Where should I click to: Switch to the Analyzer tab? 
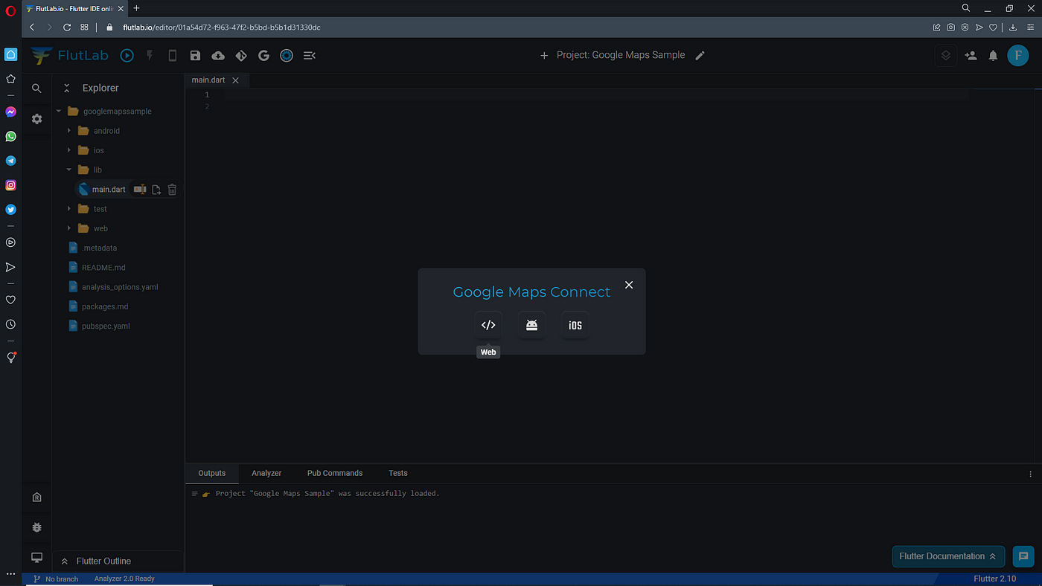(x=266, y=473)
